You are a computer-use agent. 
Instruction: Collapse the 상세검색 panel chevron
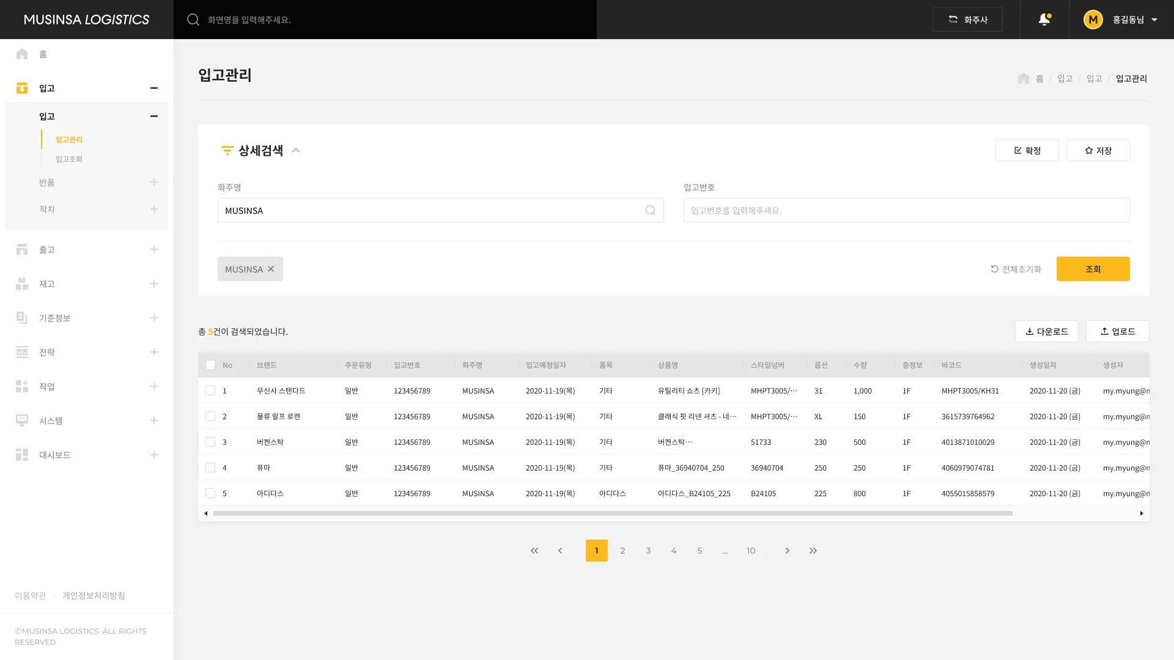[x=296, y=150]
